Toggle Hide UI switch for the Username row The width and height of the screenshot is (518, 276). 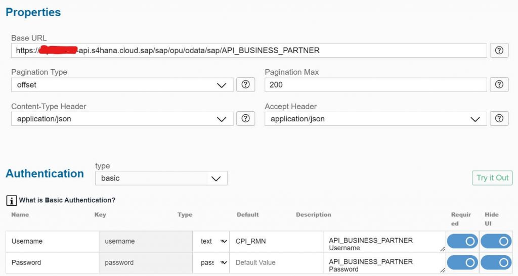point(496,241)
